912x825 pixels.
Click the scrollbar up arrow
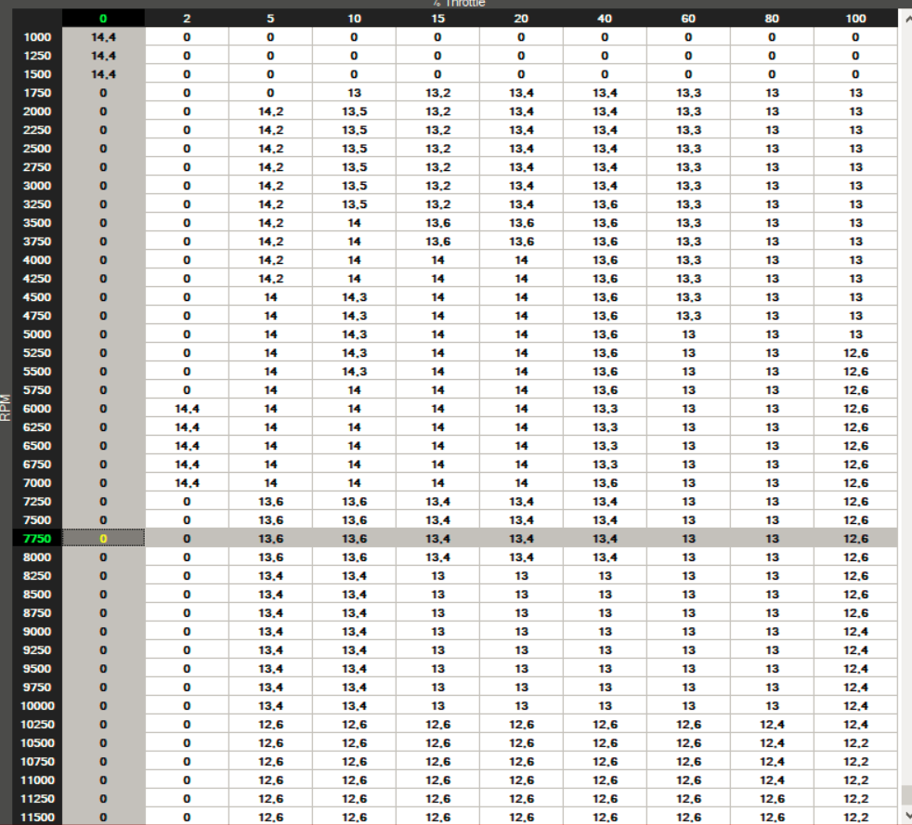(905, 18)
